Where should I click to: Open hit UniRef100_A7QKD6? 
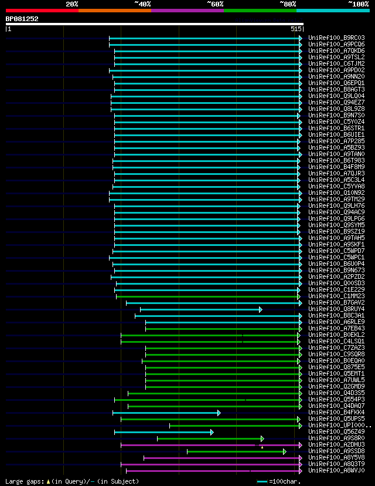[336, 50]
